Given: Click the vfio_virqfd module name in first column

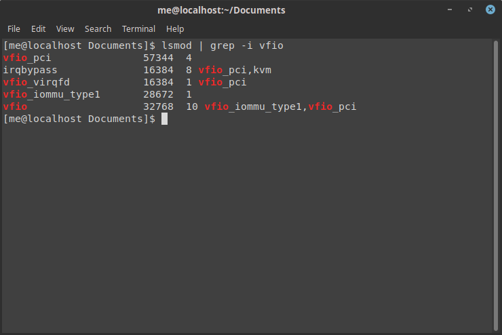Looking at the screenshot, I should click(37, 82).
